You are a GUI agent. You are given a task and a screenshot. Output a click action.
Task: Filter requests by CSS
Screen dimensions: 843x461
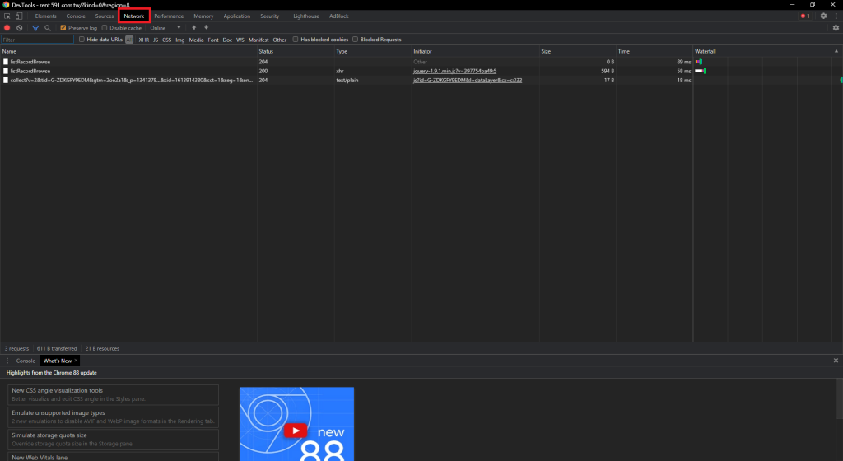click(166, 40)
